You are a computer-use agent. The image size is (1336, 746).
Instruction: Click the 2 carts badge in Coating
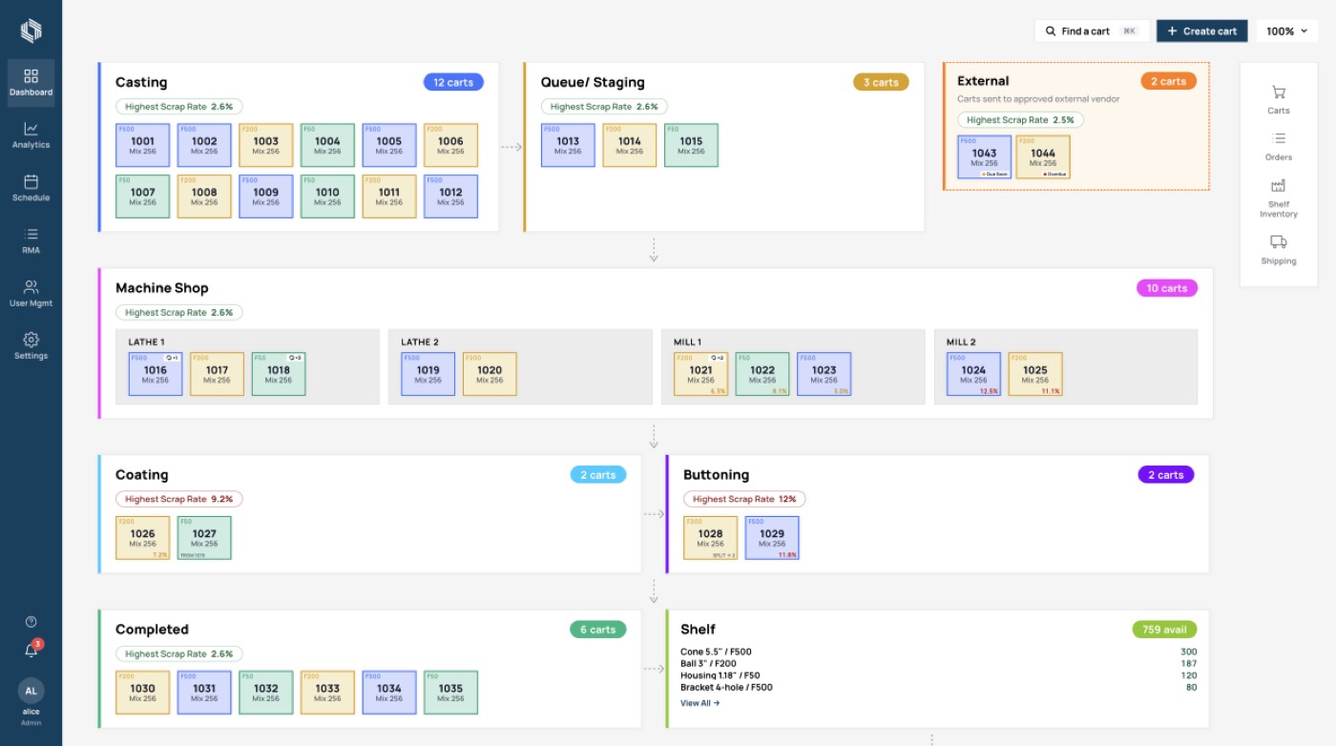(598, 475)
